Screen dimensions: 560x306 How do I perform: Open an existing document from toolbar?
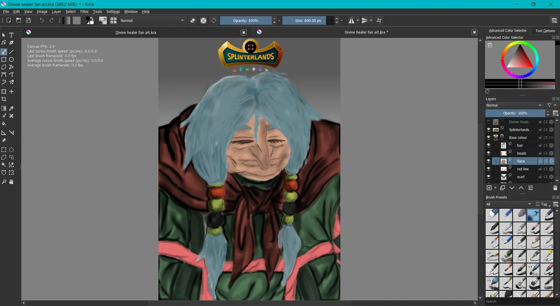tap(18, 21)
